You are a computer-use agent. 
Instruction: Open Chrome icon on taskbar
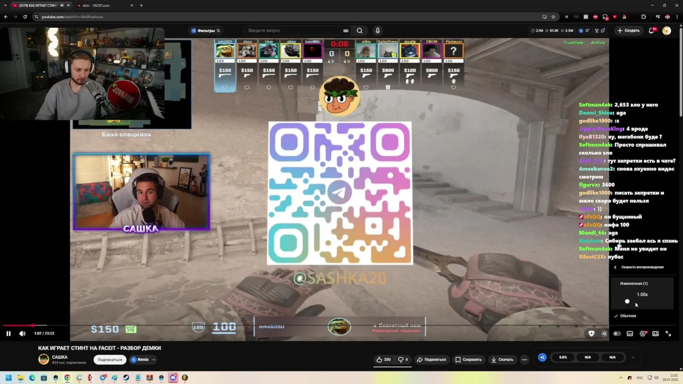click(67, 378)
